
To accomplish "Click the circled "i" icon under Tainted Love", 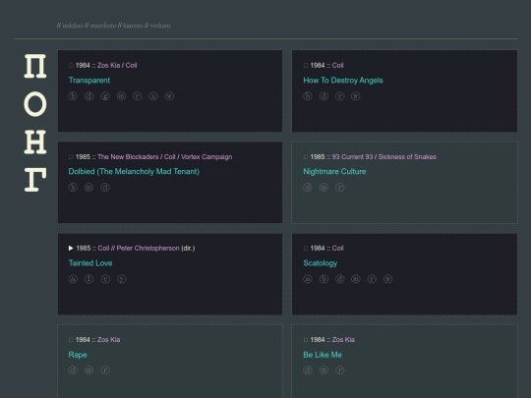I will (89, 279).
